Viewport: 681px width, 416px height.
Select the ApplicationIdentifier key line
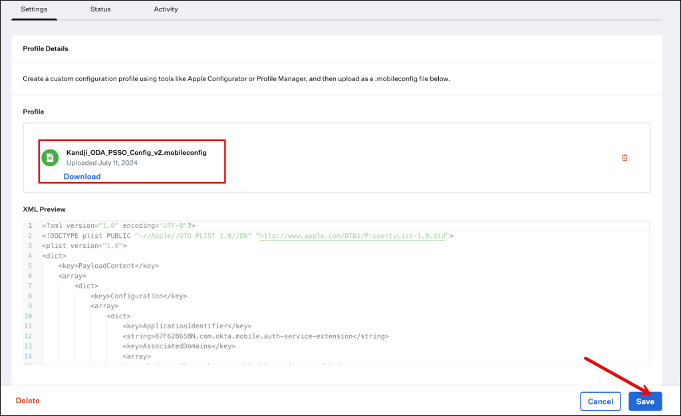pos(187,326)
